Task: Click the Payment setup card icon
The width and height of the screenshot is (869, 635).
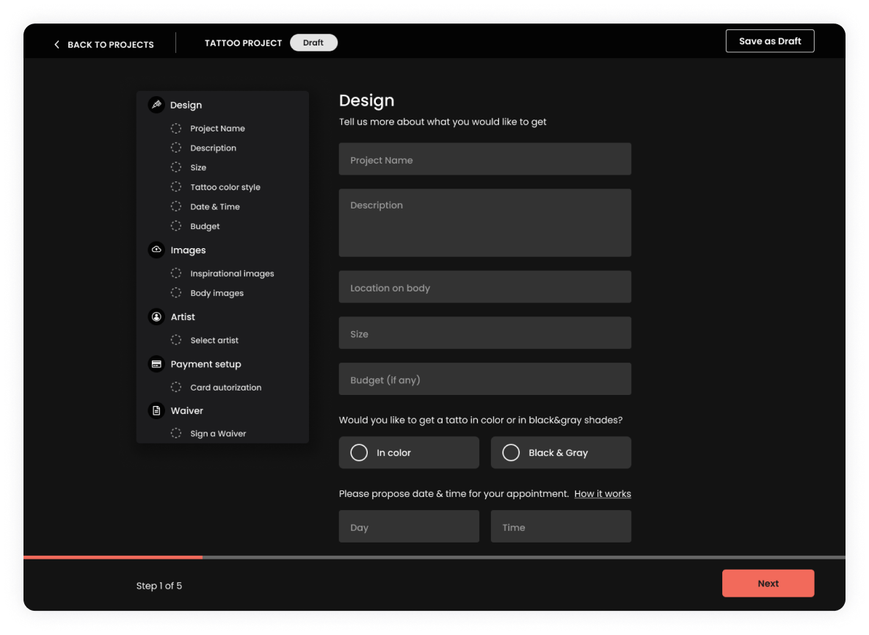Action: 156,364
